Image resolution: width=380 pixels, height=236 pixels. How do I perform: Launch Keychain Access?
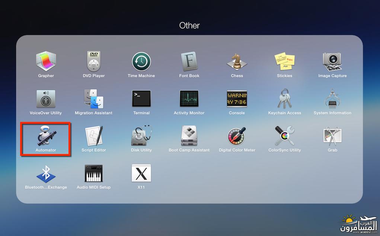click(284, 98)
